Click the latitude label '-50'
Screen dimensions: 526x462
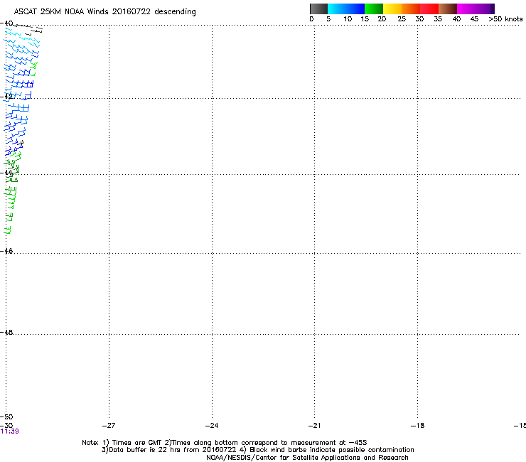point(6,417)
